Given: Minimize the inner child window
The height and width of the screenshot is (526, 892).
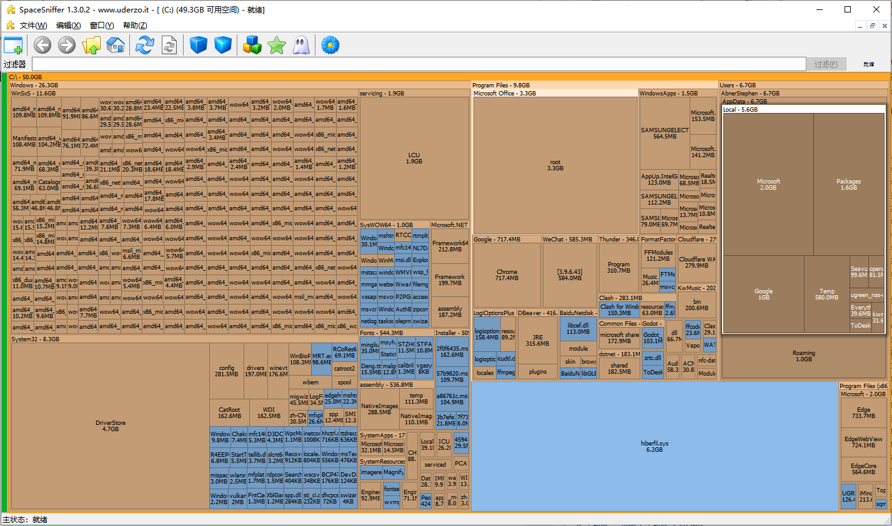Looking at the screenshot, I should coord(861,26).
